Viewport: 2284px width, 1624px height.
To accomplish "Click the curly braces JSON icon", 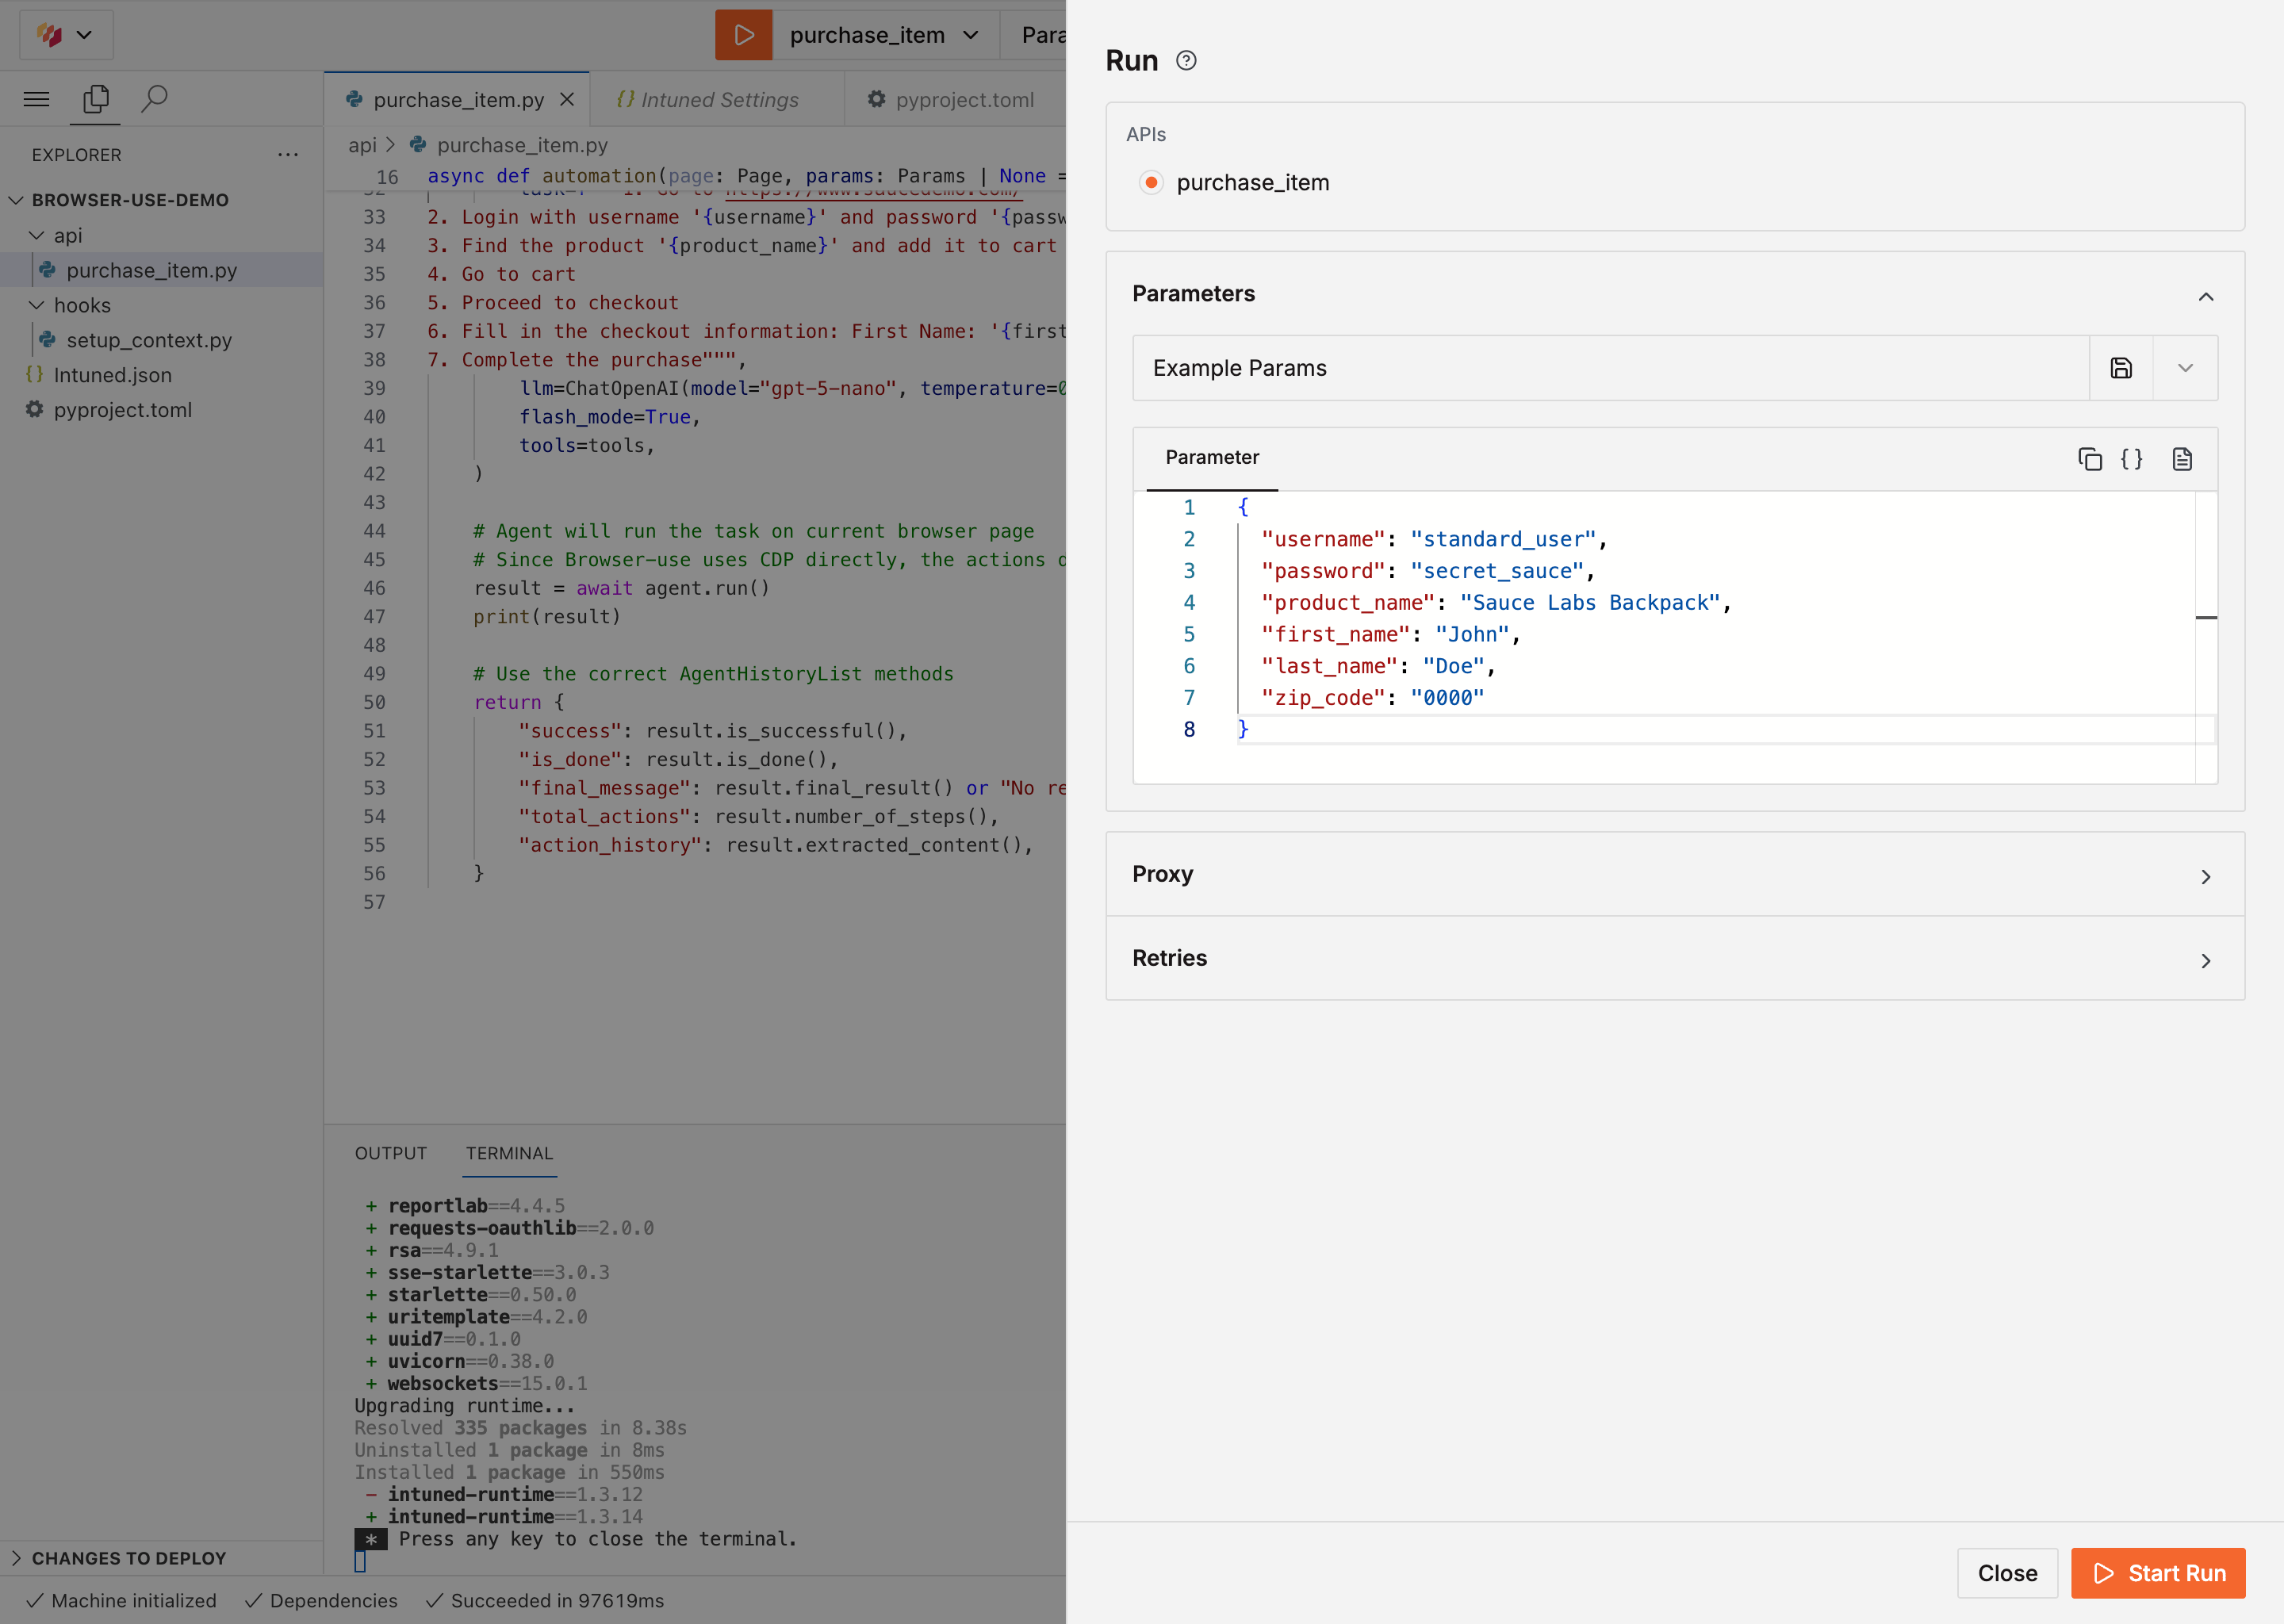I will (x=2132, y=459).
